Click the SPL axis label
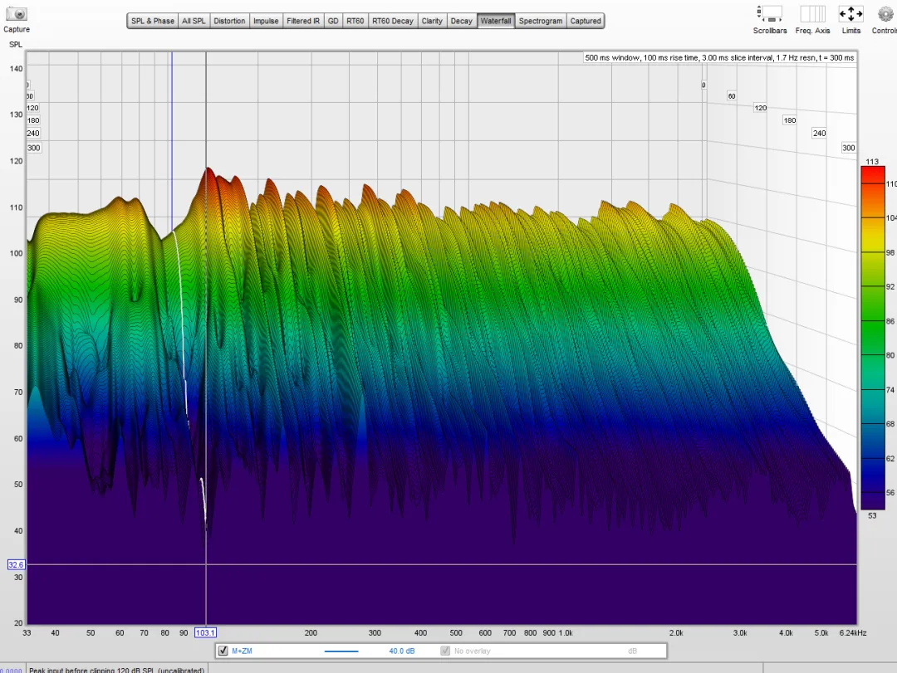This screenshot has width=897, height=673. [x=17, y=43]
